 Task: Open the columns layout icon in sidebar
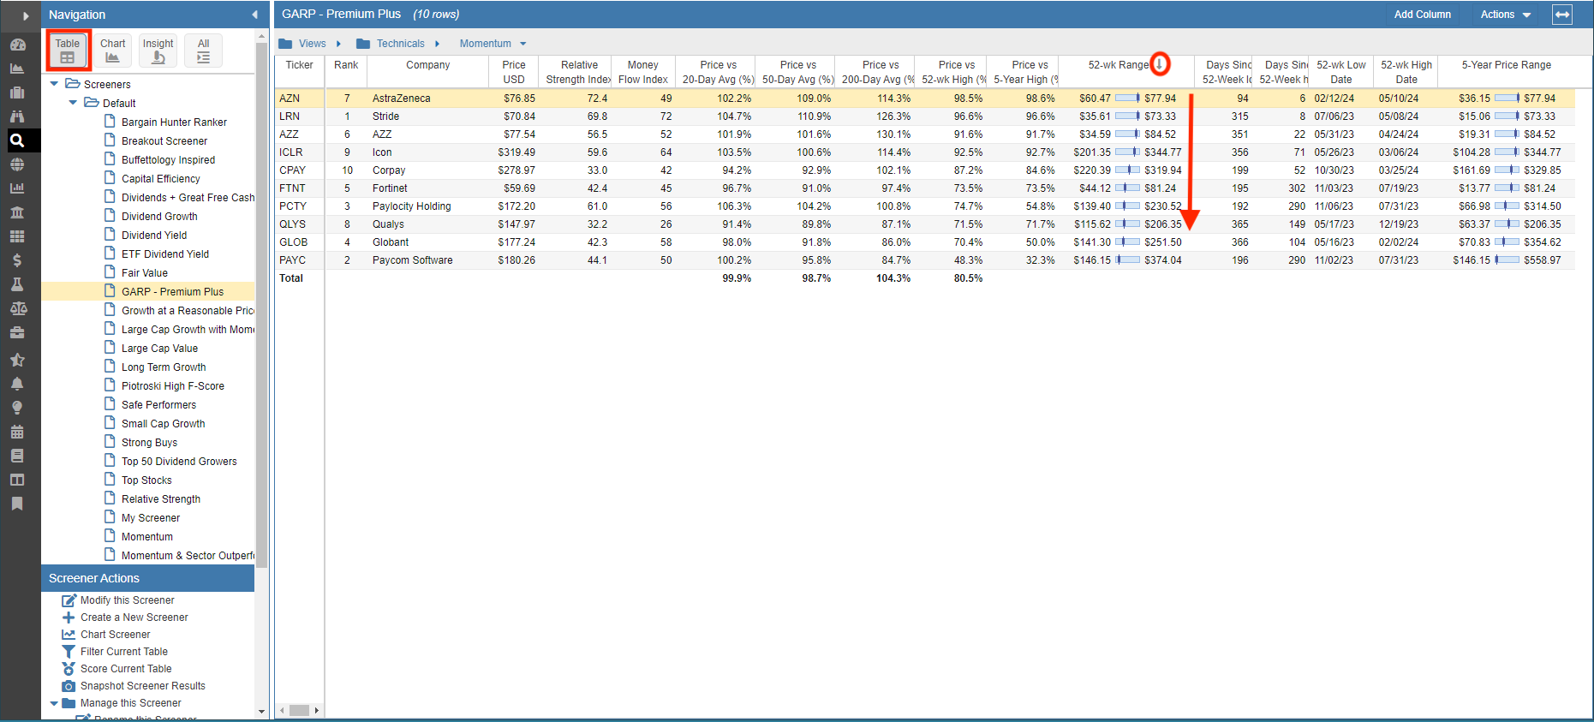coord(17,480)
